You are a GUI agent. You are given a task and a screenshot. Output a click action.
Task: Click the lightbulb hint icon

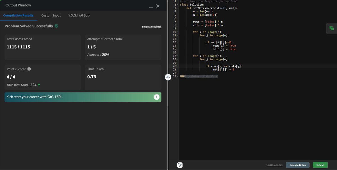(180, 165)
